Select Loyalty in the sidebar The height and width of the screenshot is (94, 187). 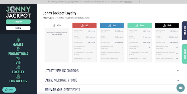pos(18,72)
